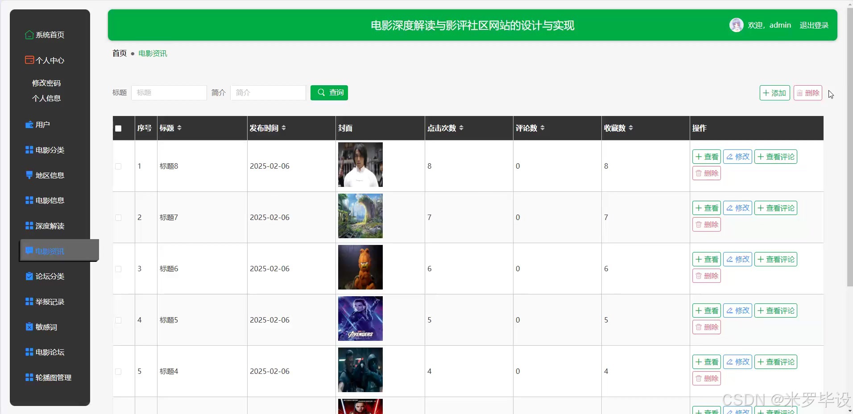This screenshot has height=414, width=853.
Task: Click the page vertical scrollbar
Action: [849, 147]
